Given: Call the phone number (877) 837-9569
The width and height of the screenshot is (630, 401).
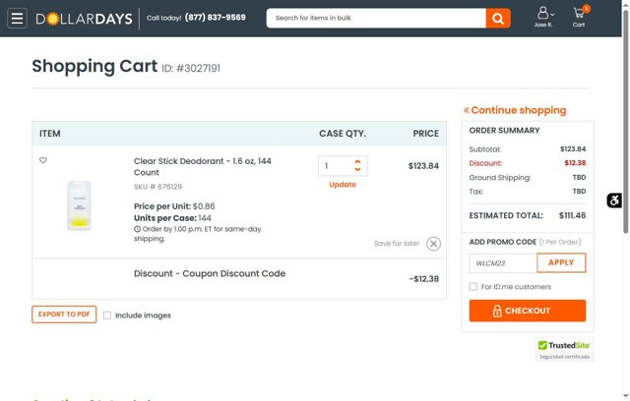Looking at the screenshot, I should click(x=215, y=18).
